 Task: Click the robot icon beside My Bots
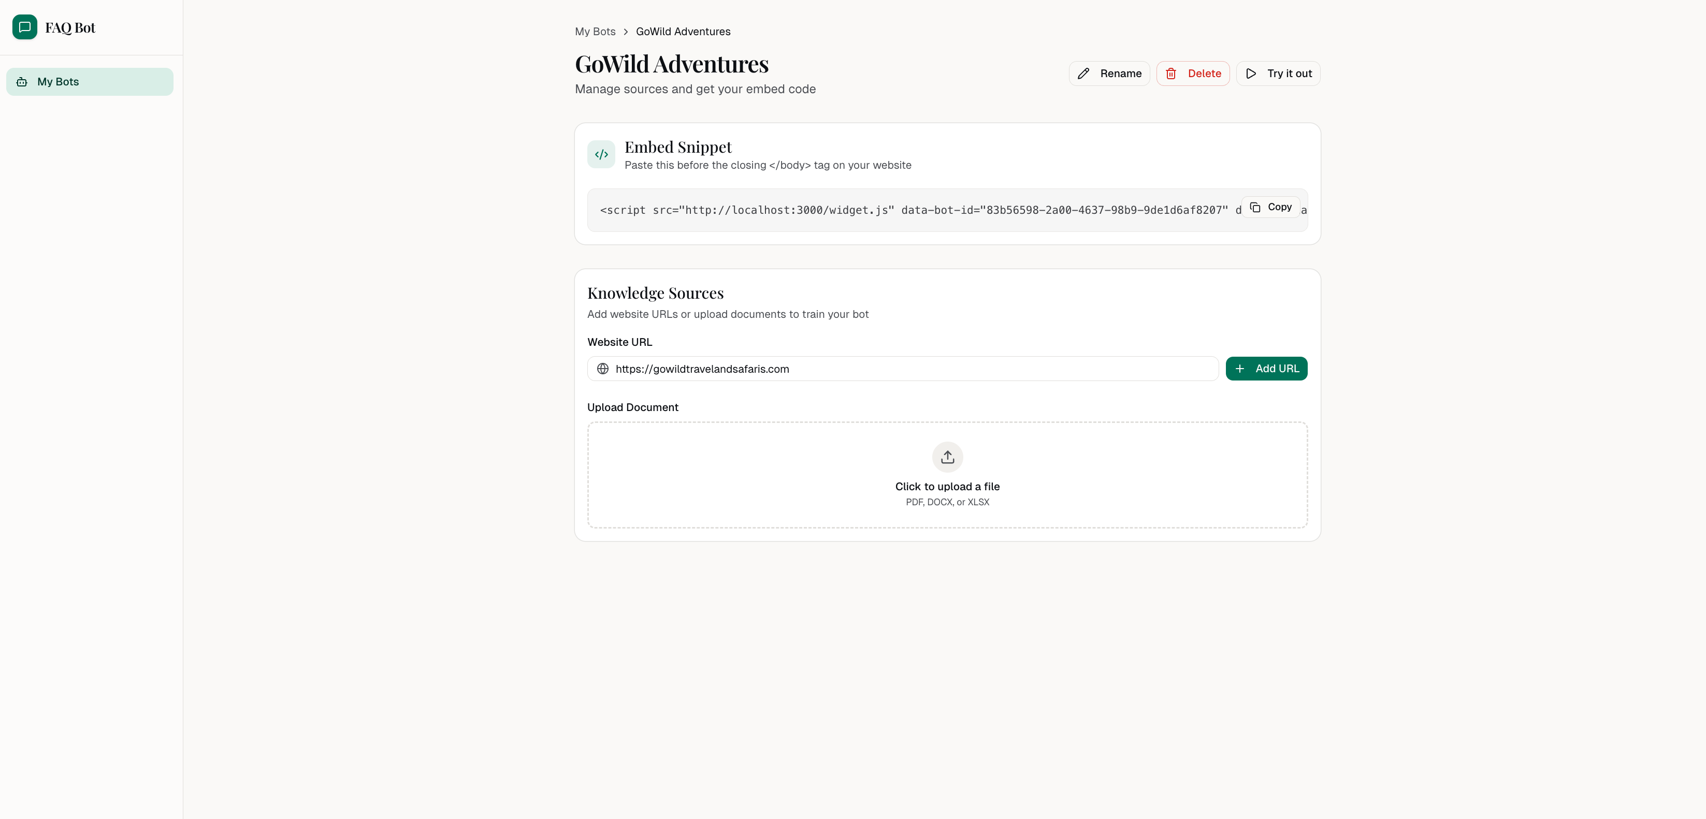pos(22,82)
